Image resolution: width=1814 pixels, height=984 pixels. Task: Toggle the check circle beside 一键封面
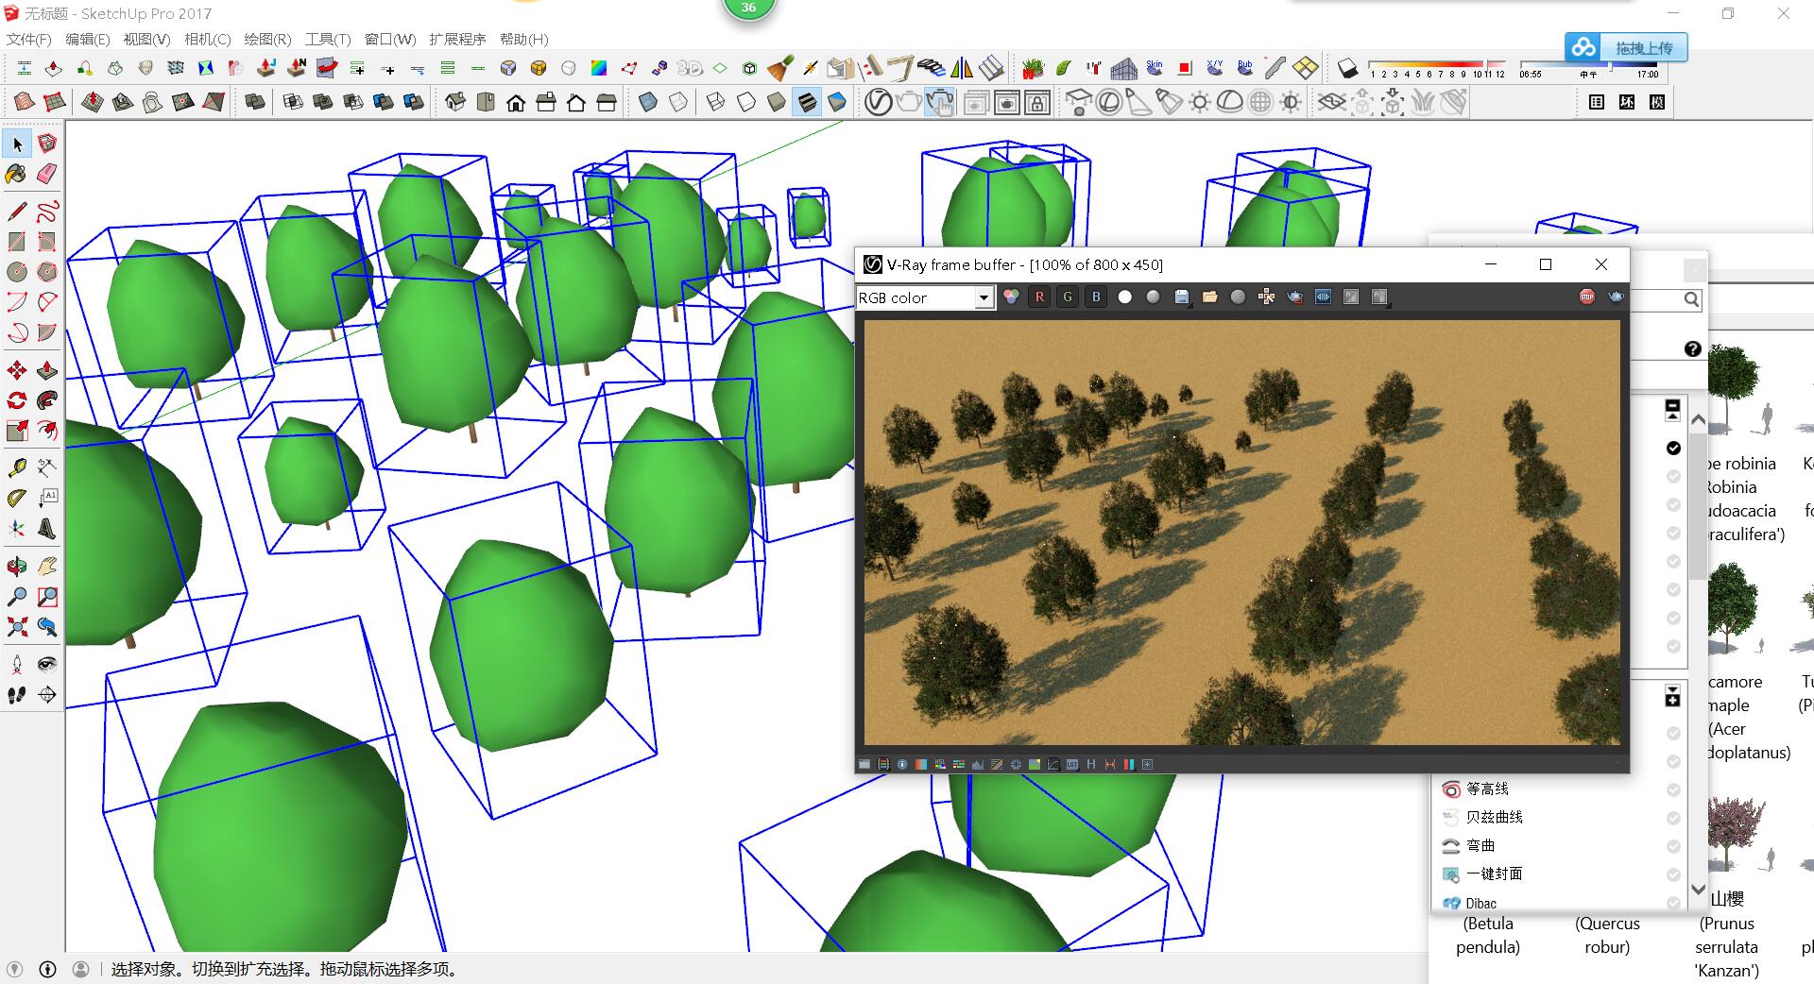tap(1673, 874)
